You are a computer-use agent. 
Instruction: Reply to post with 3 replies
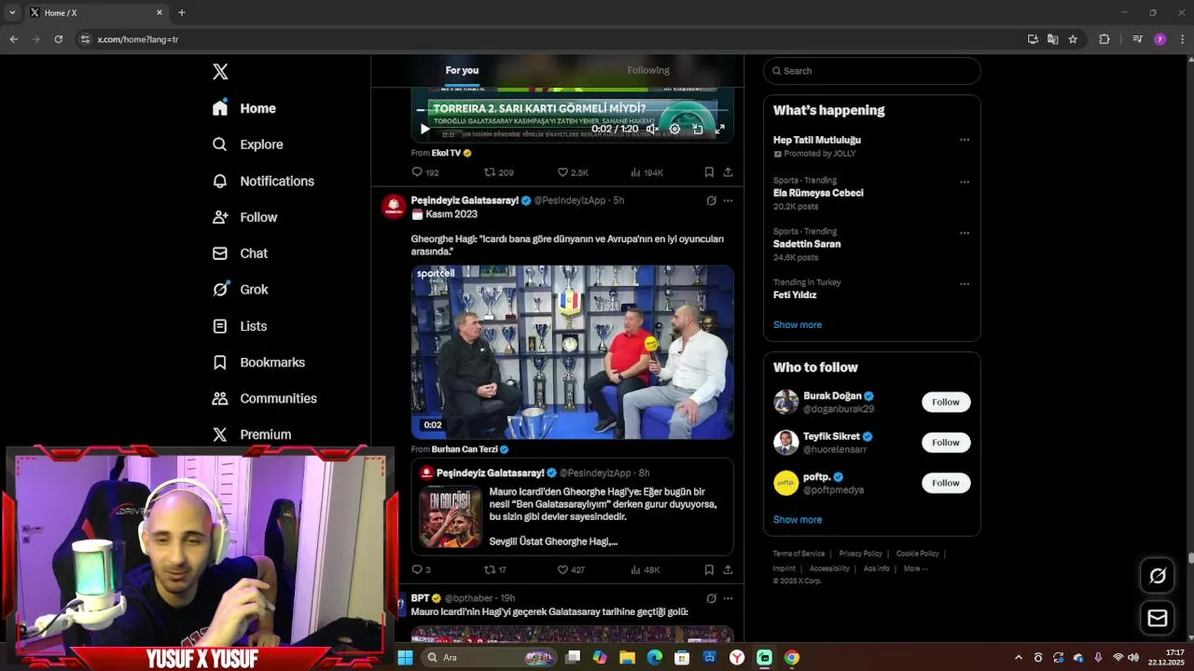click(x=421, y=569)
